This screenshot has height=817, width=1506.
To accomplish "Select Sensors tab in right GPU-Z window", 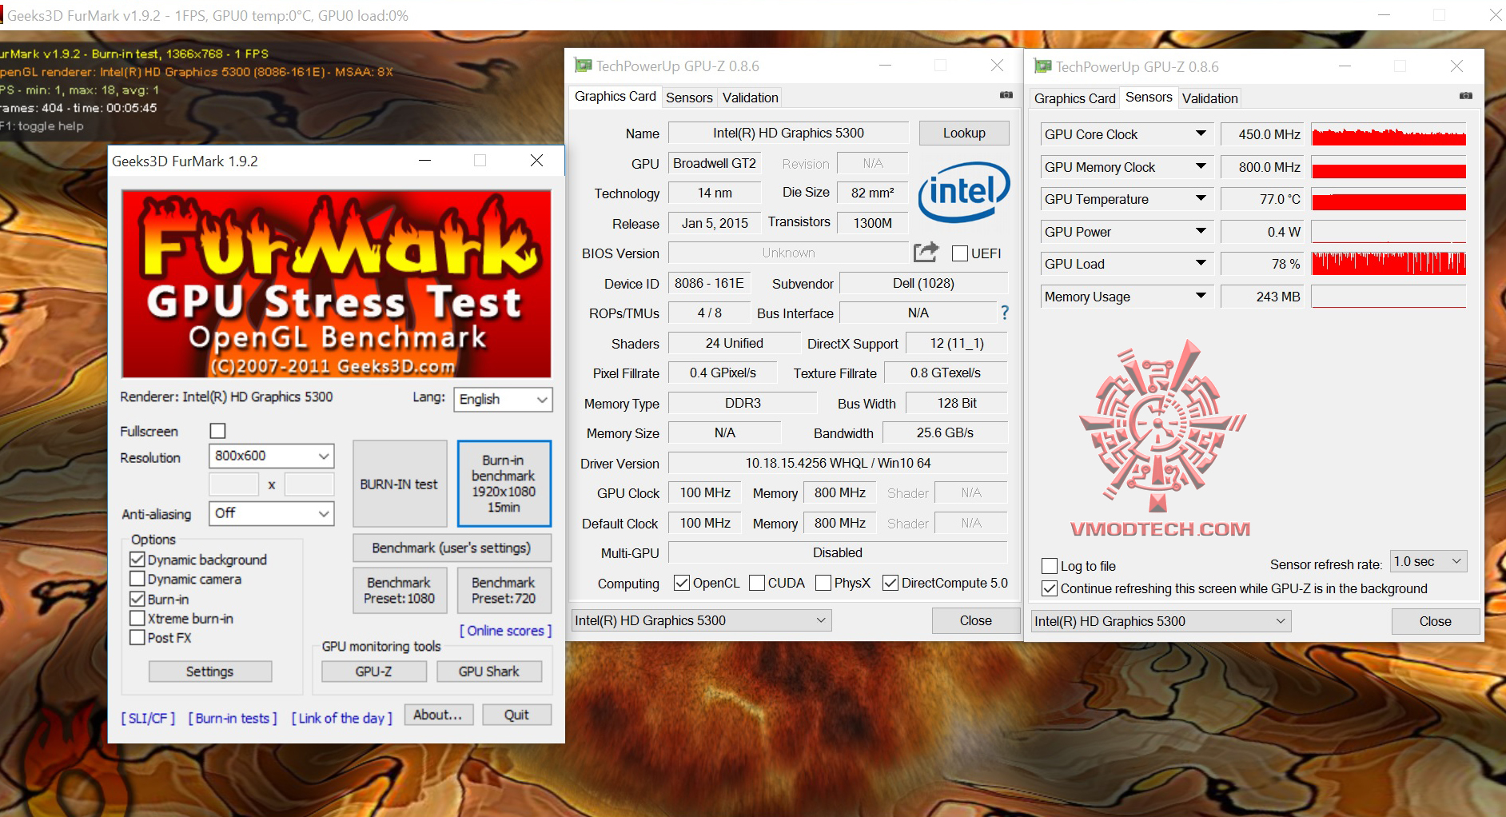I will pyautogui.click(x=1149, y=97).
